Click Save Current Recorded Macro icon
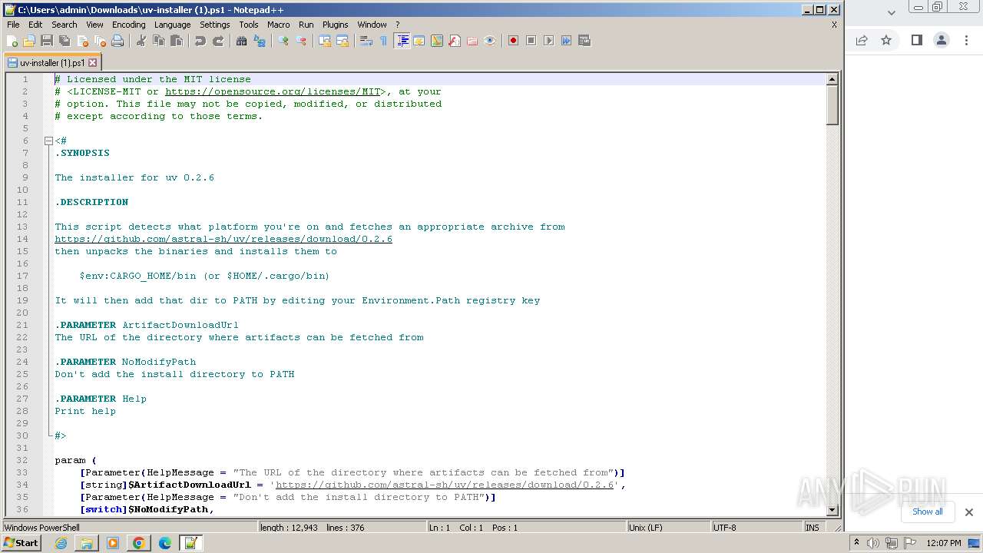 (x=584, y=41)
